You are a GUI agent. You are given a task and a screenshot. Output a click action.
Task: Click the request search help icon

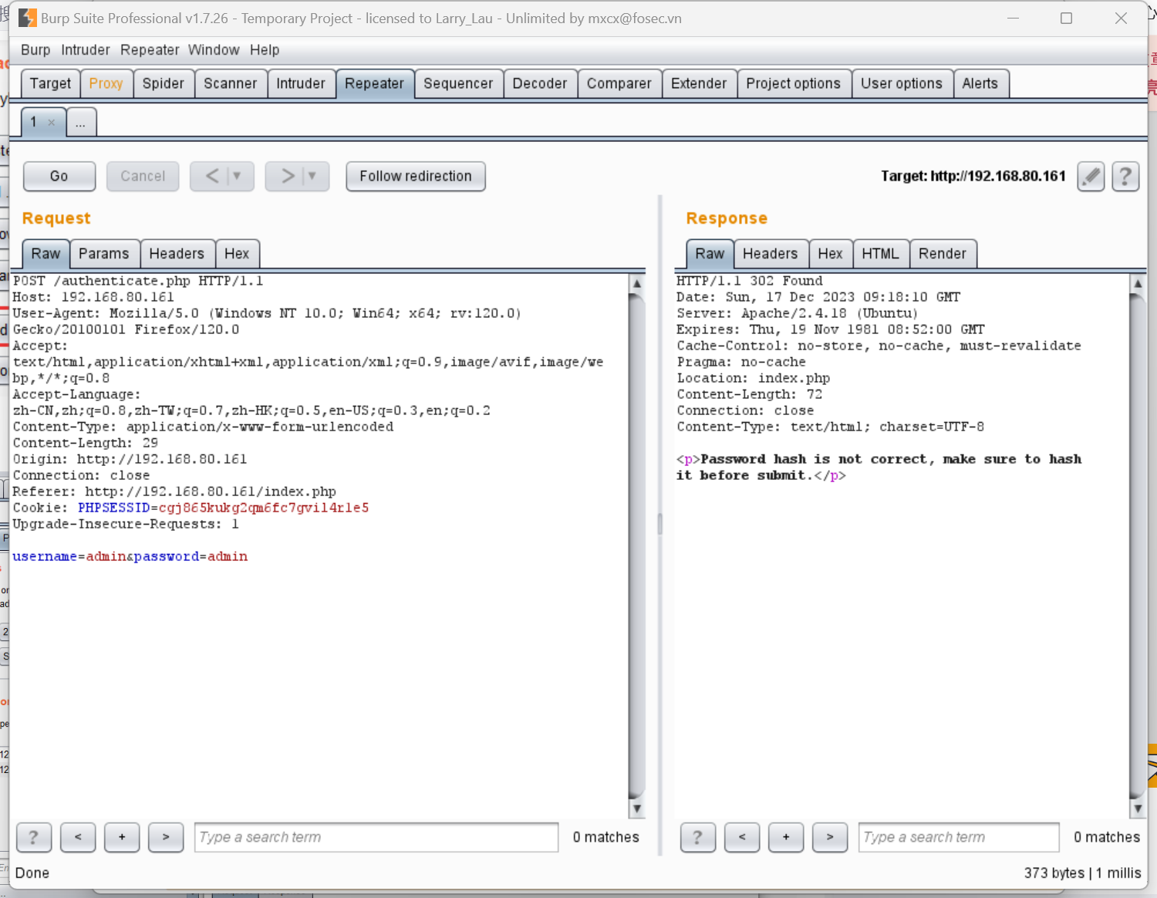[x=34, y=837]
